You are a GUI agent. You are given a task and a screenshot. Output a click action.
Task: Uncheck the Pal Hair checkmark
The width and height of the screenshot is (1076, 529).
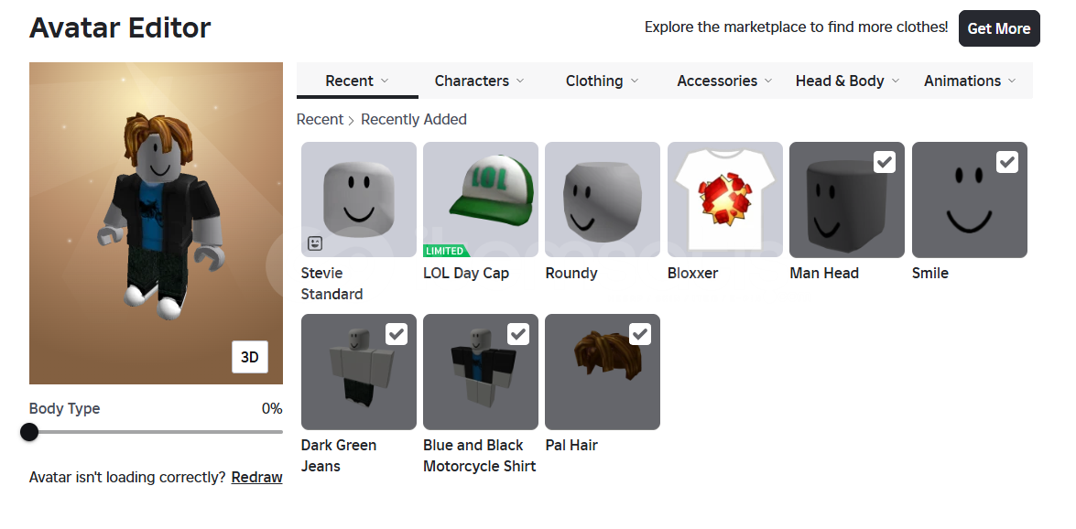tap(639, 334)
